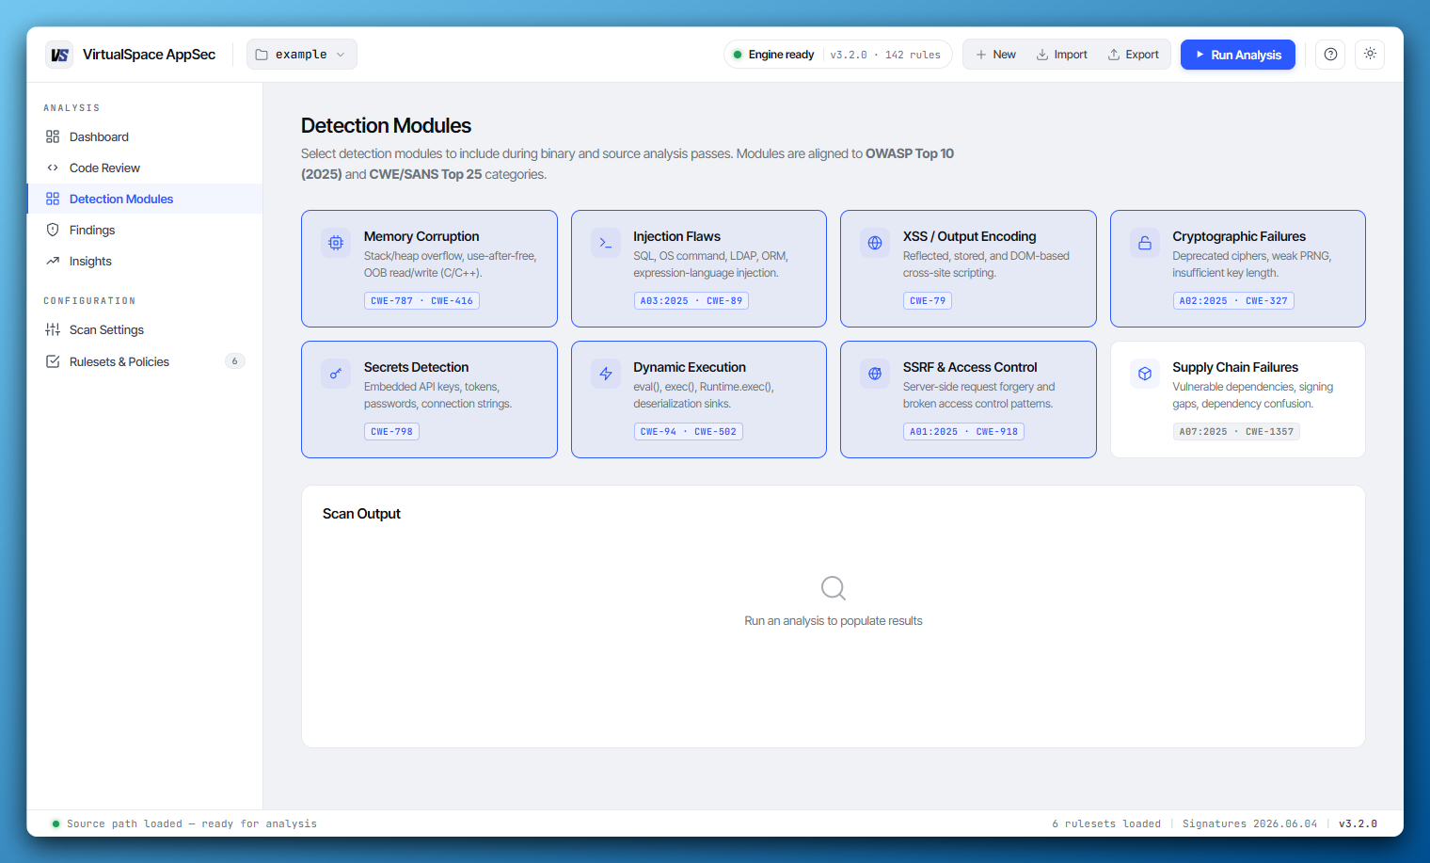Click the A01:2025 · CWE-918 tag

[x=963, y=432]
